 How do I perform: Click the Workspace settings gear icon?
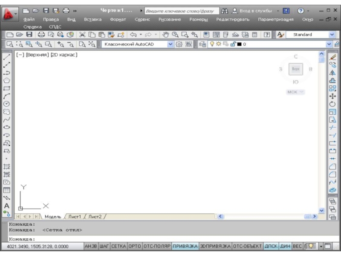click(x=179, y=44)
